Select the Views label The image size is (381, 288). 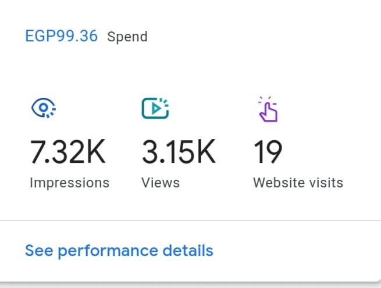[161, 183]
